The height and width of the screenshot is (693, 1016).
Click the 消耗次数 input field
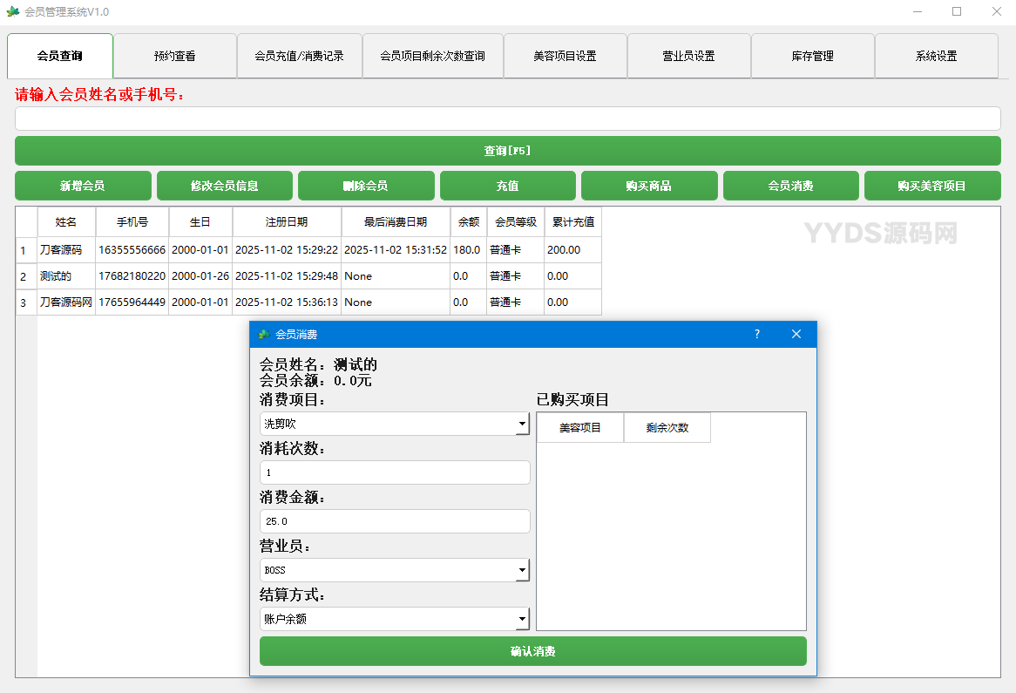point(395,472)
